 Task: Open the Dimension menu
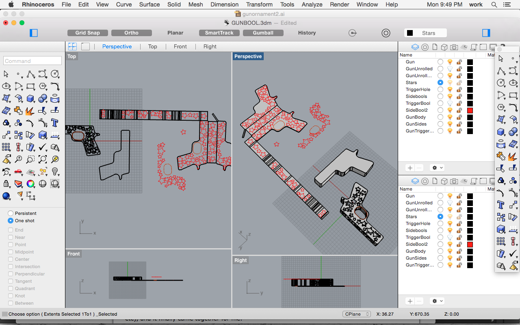point(224,4)
